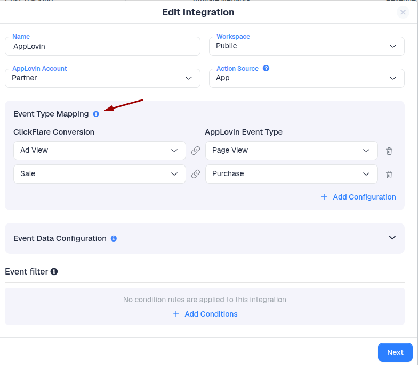Image resolution: width=418 pixels, height=365 pixels.
Task: Click the Event Data Configuration heading text
Action: [x=60, y=238]
